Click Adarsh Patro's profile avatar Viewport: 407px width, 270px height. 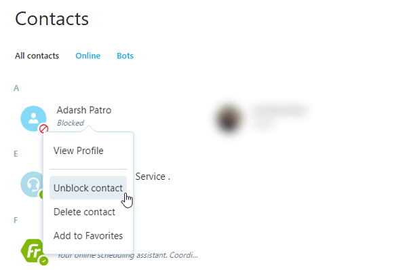pos(33,119)
